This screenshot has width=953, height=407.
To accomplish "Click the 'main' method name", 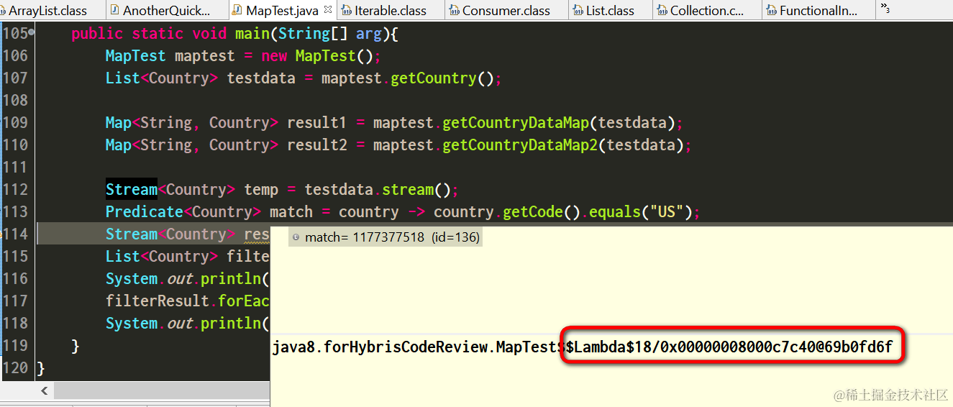I will coord(252,34).
